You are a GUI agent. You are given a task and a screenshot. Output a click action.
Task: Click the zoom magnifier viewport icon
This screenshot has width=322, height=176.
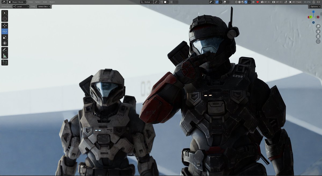tap(318, 26)
